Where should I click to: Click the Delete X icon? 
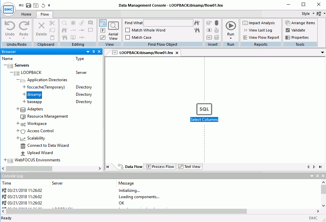(x=41, y=26)
